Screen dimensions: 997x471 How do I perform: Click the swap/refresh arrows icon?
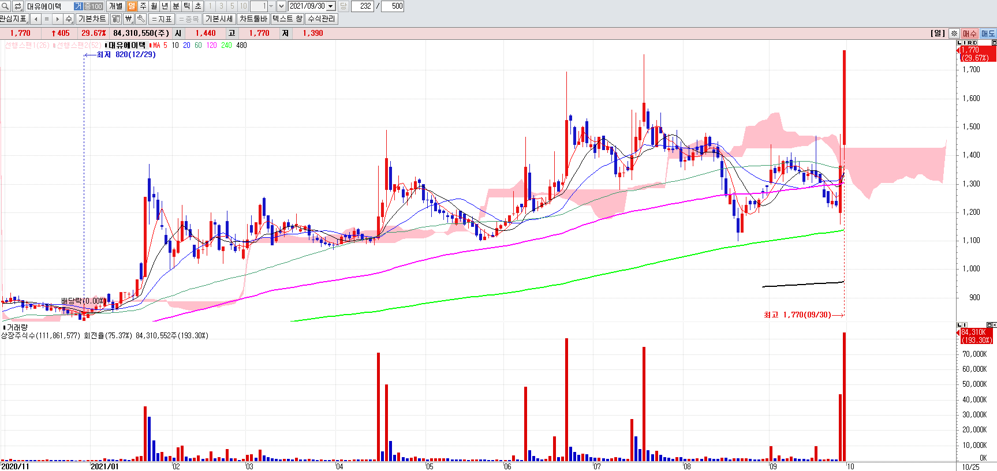coord(18,6)
